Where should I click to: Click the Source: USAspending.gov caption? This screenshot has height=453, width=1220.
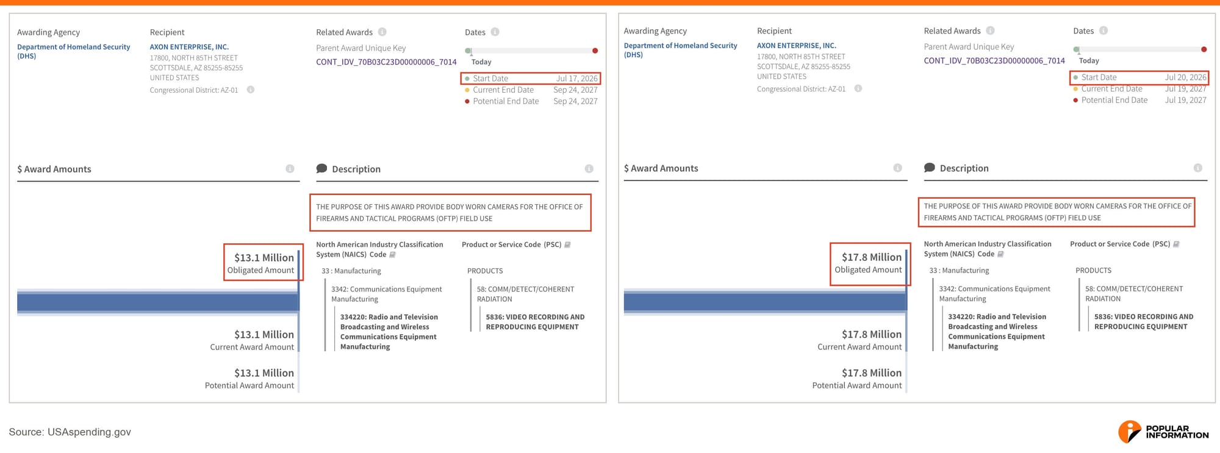pyautogui.click(x=70, y=432)
